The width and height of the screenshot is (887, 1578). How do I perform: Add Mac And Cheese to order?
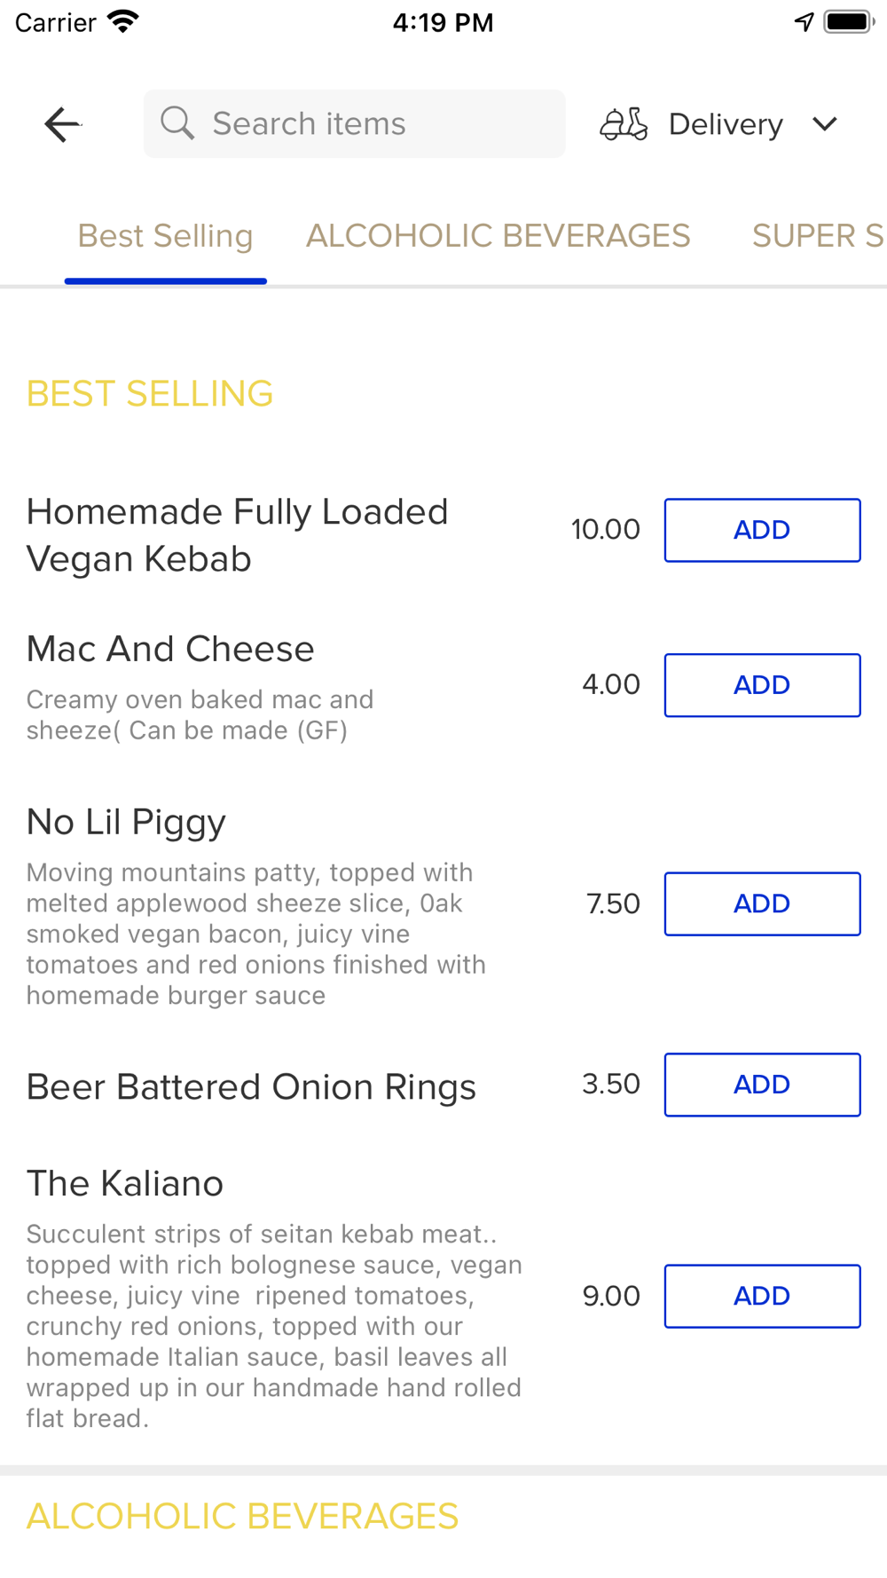[762, 685]
